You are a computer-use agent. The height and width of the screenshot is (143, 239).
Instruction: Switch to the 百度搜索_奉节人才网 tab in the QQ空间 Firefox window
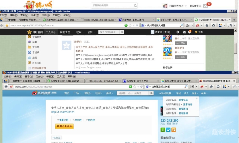tap(136, 20)
